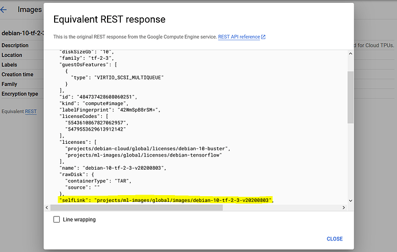The width and height of the screenshot is (397, 252).
Task: Click the horizontal scrollbar thumb below the code
Action: coord(136,208)
